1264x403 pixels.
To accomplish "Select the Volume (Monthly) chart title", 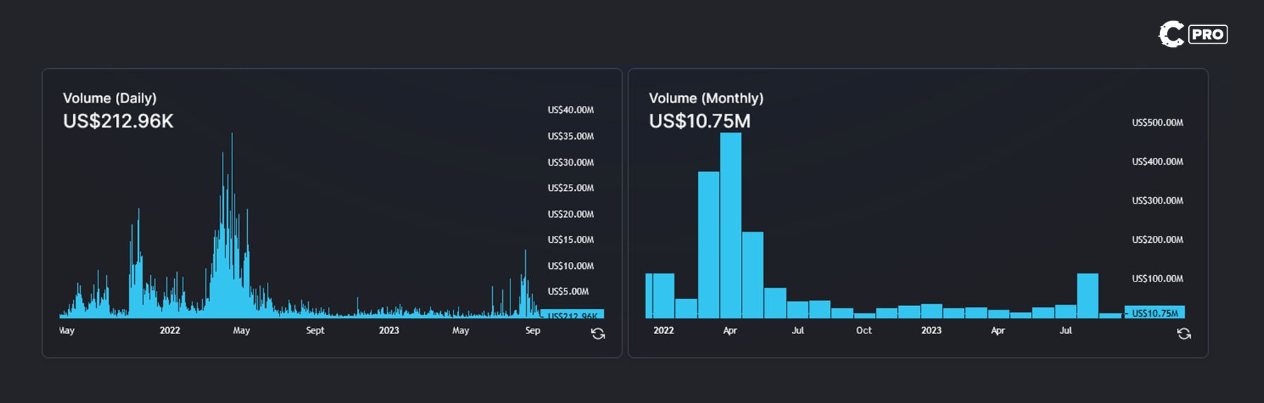I will click(x=706, y=98).
